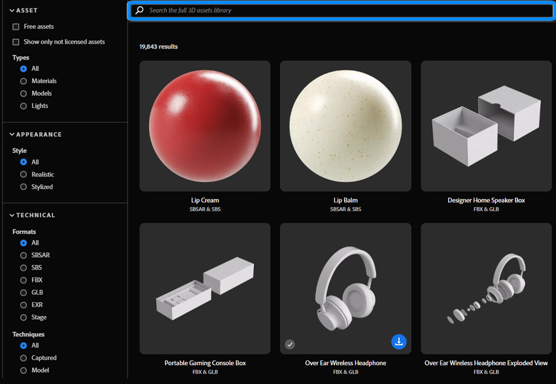
Task: Download the Over Ear Wireless Headphone asset
Action: 399,341
